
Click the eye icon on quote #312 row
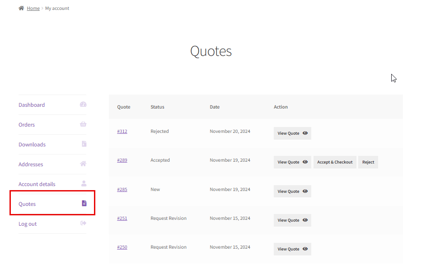click(305, 133)
